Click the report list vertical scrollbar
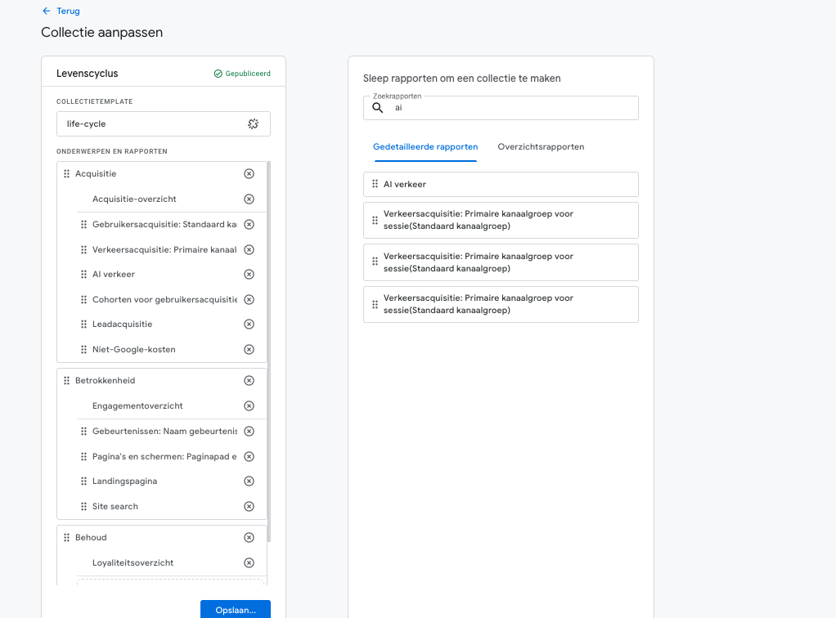 click(269, 352)
